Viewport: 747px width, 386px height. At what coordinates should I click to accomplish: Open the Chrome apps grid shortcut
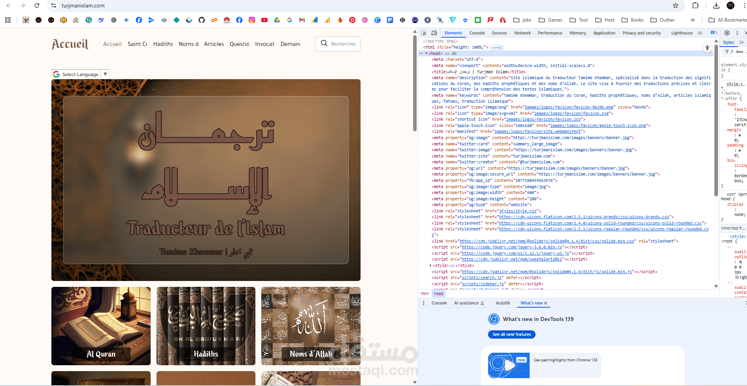[x=8, y=20]
